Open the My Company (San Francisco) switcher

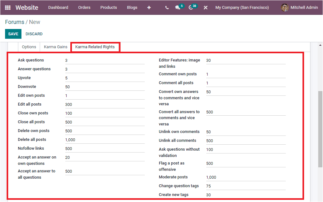242,7
